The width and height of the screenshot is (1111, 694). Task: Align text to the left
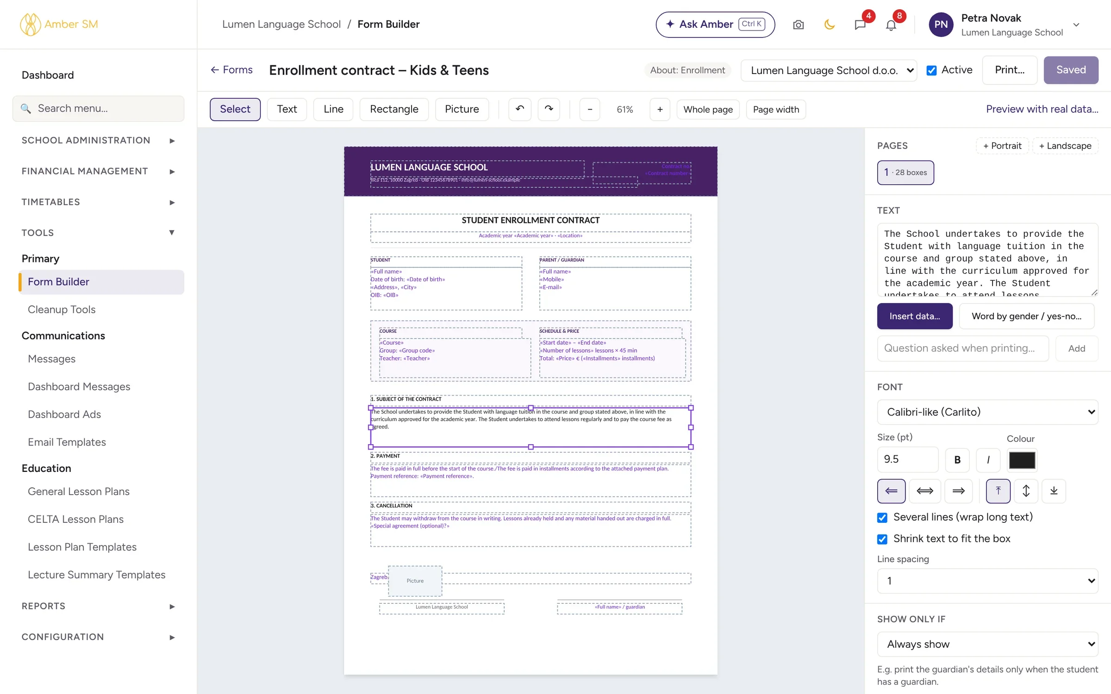coord(891,490)
